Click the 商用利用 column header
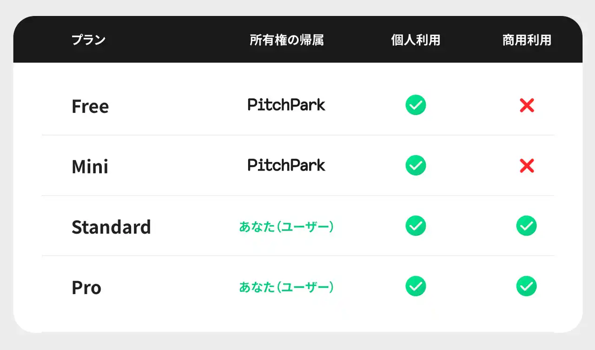 [x=527, y=40]
